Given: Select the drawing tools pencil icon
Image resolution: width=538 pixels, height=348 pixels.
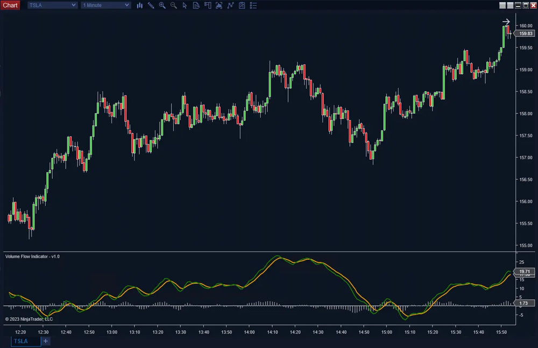Looking at the screenshot, I should (151, 5).
